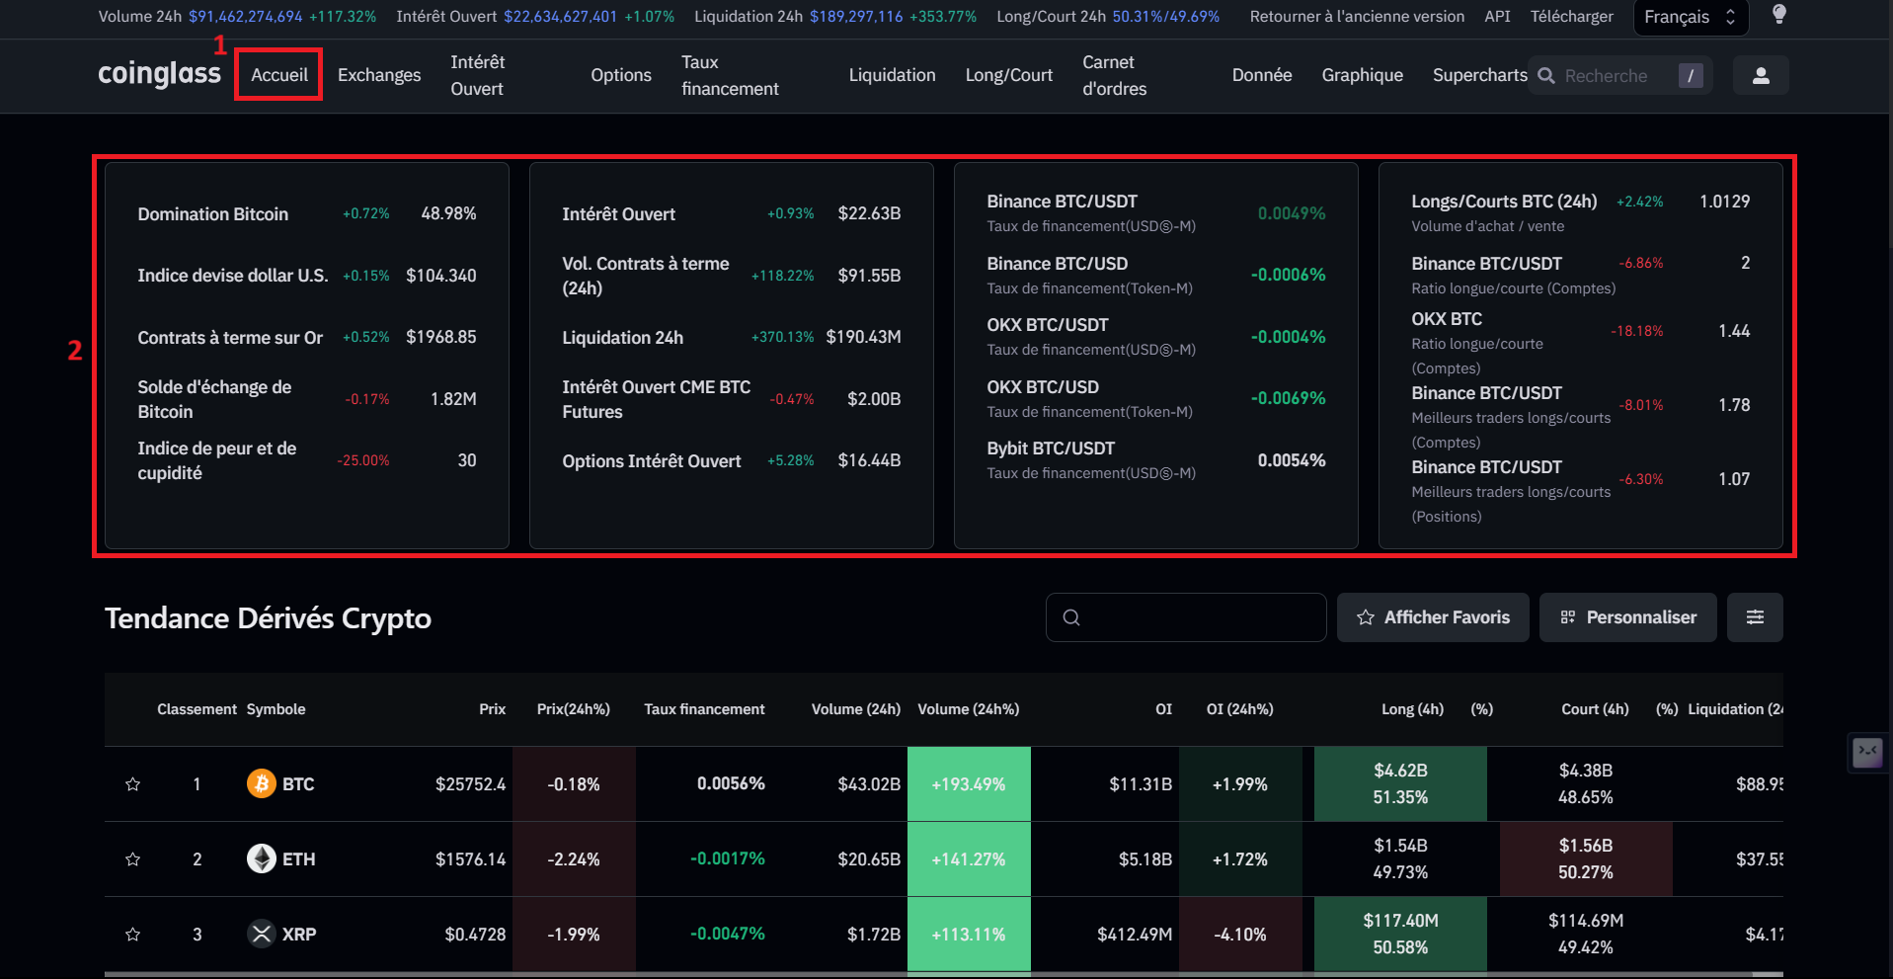The height and width of the screenshot is (979, 1893).
Task: Click Options Intérêt Ouvert row
Action: click(x=732, y=461)
